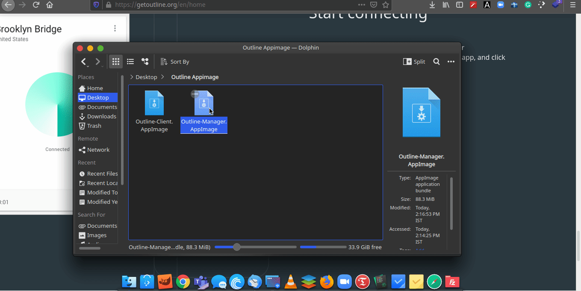Click the Split view button
Image resolution: width=581 pixels, height=291 pixels.
click(x=414, y=62)
